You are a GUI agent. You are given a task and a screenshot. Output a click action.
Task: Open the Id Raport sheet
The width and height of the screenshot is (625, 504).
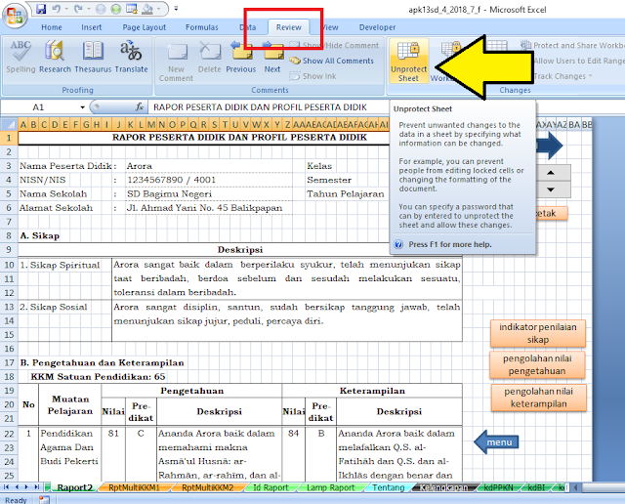(271, 487)
